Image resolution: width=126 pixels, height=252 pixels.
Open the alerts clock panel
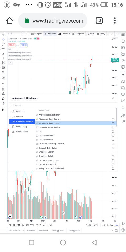click(x=123, y=41)
